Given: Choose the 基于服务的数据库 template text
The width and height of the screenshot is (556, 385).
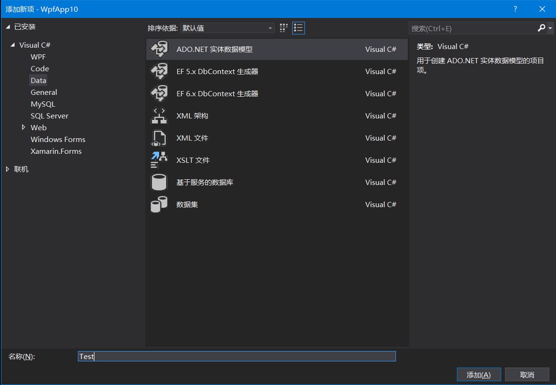Looking at the screenshot, I should (205, 182).
